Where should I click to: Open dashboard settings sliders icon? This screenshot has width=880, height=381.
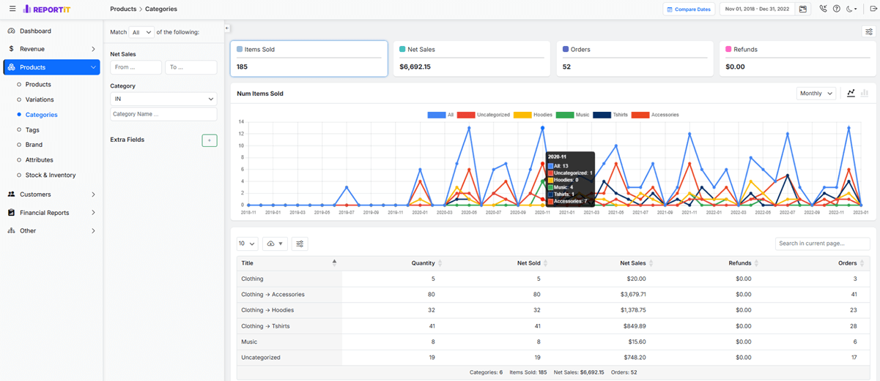tap(868, 31)
